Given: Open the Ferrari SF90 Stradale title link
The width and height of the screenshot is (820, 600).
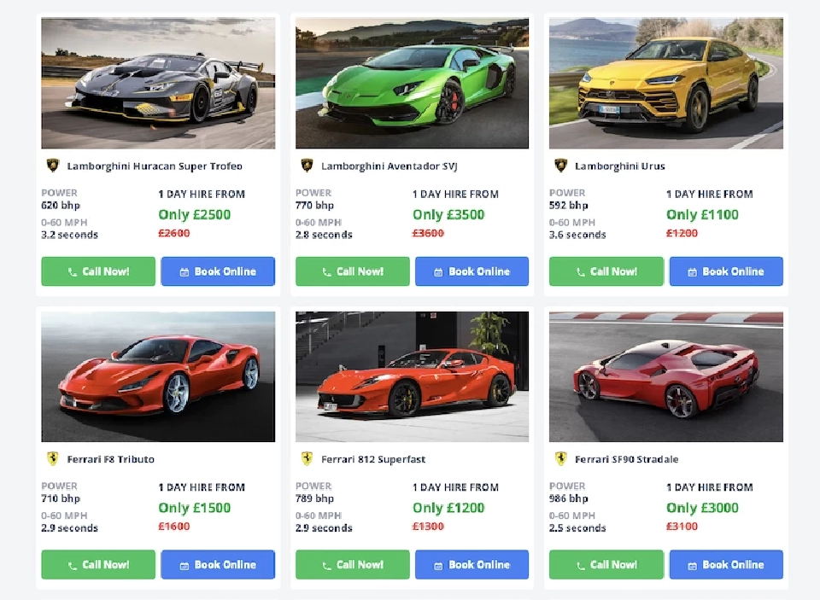Looking at the screenshot, I should 626,459.
